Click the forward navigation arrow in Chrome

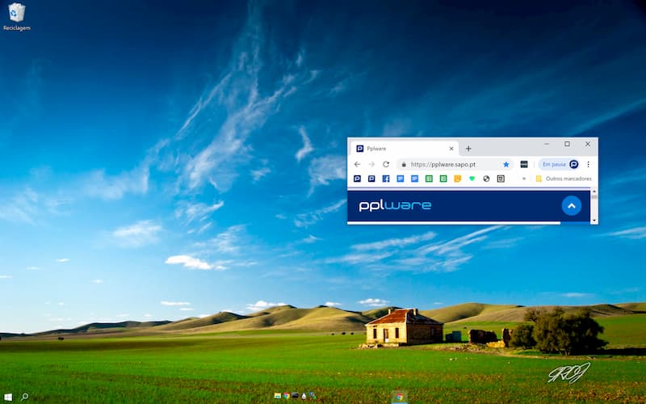371,164
